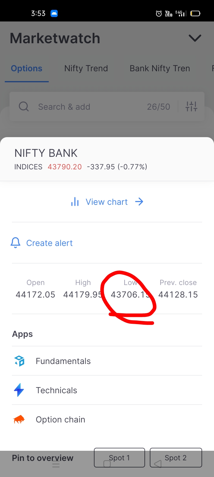Open the Nifty Trend tab

(x=86, y=69)
